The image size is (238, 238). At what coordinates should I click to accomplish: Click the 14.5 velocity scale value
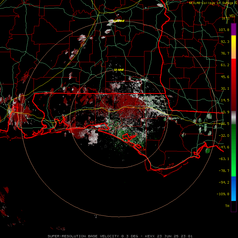225,100
